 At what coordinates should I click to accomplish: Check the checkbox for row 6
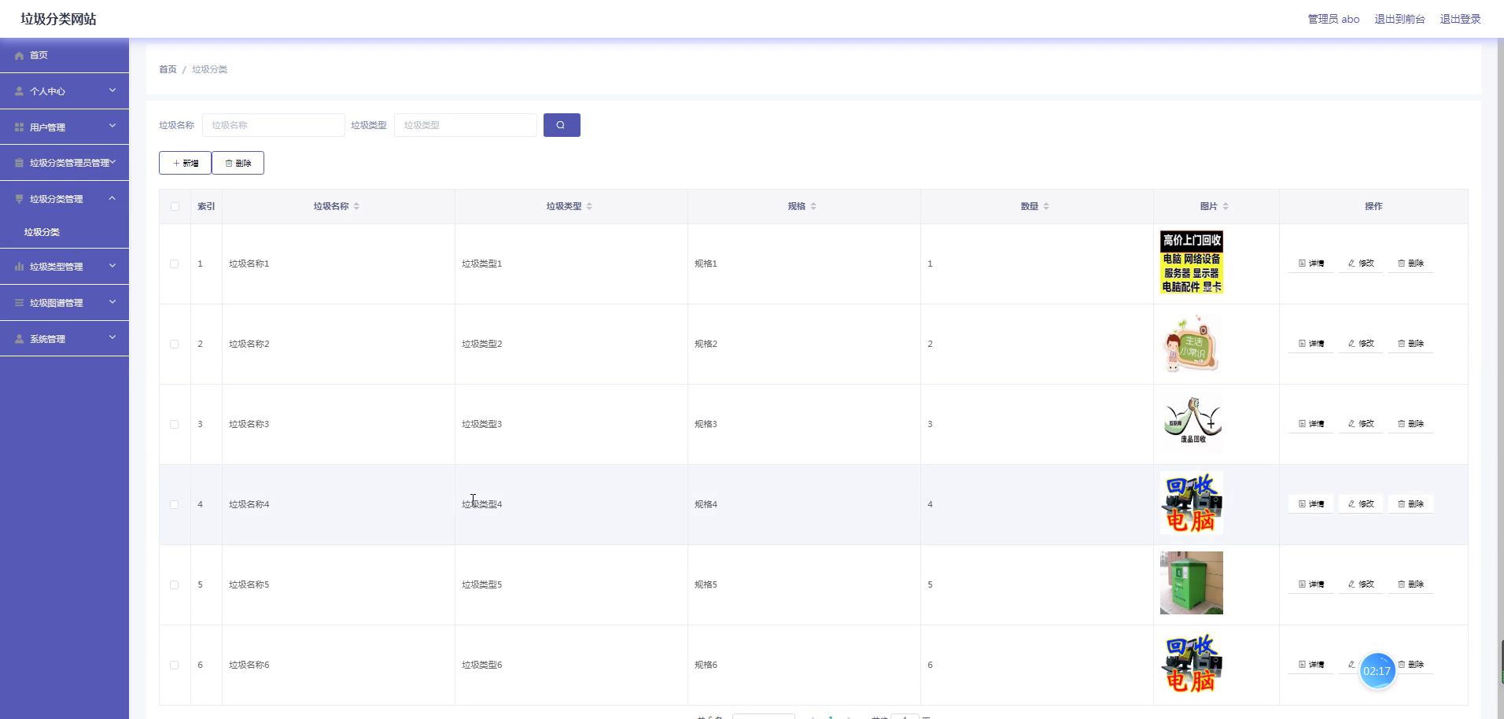[175, 665]
